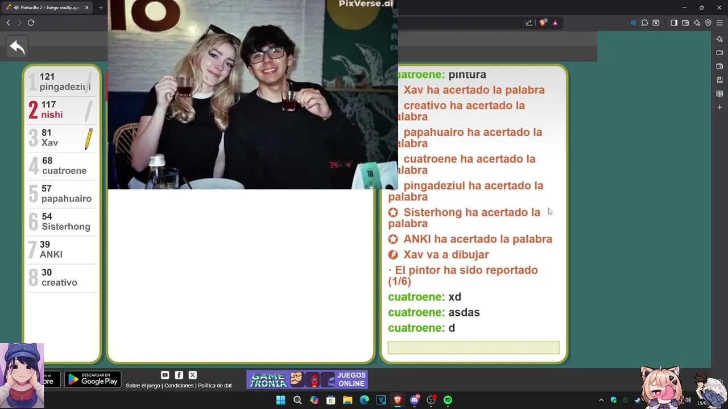Open the 'Sobre el juego' link

pos(143,386)
